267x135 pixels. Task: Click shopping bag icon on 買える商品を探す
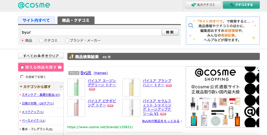60,67
